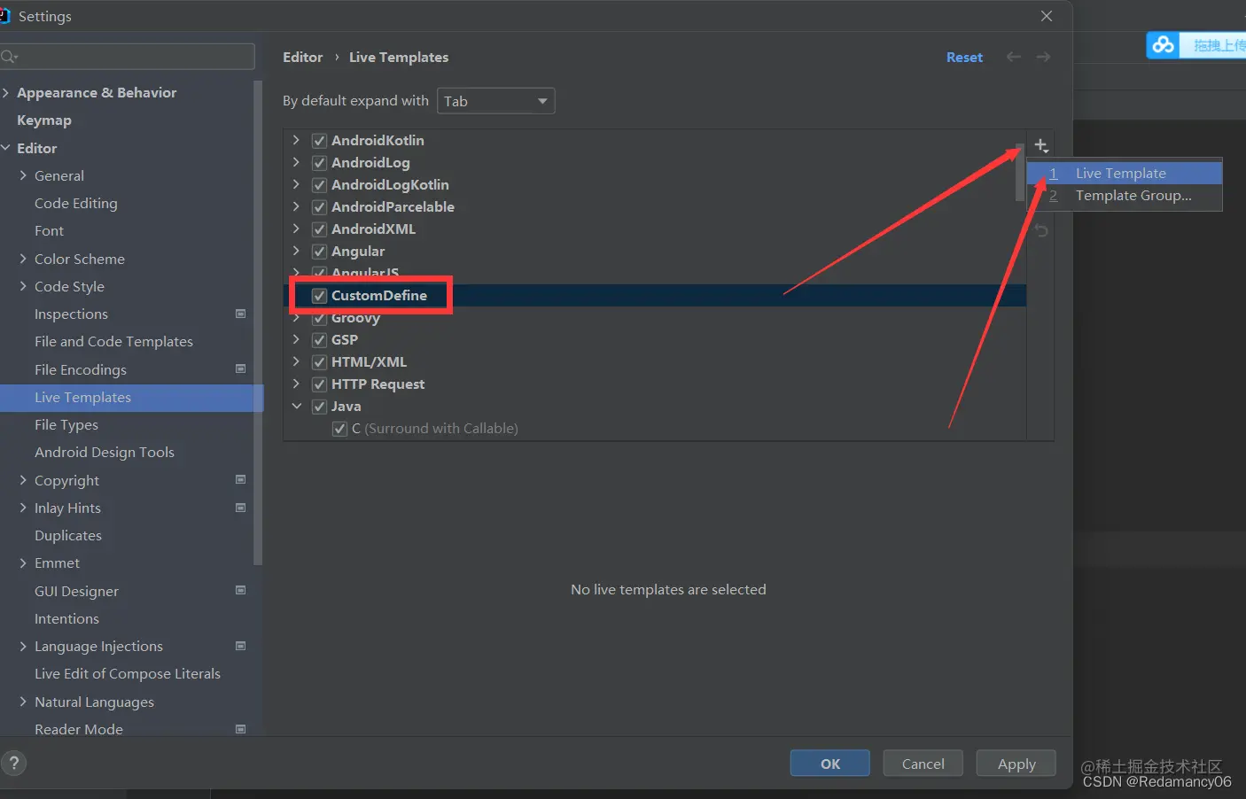Expand the AndroidKotlin template group
Viewport: 1246px width, 799px height.
coord(296,140)
